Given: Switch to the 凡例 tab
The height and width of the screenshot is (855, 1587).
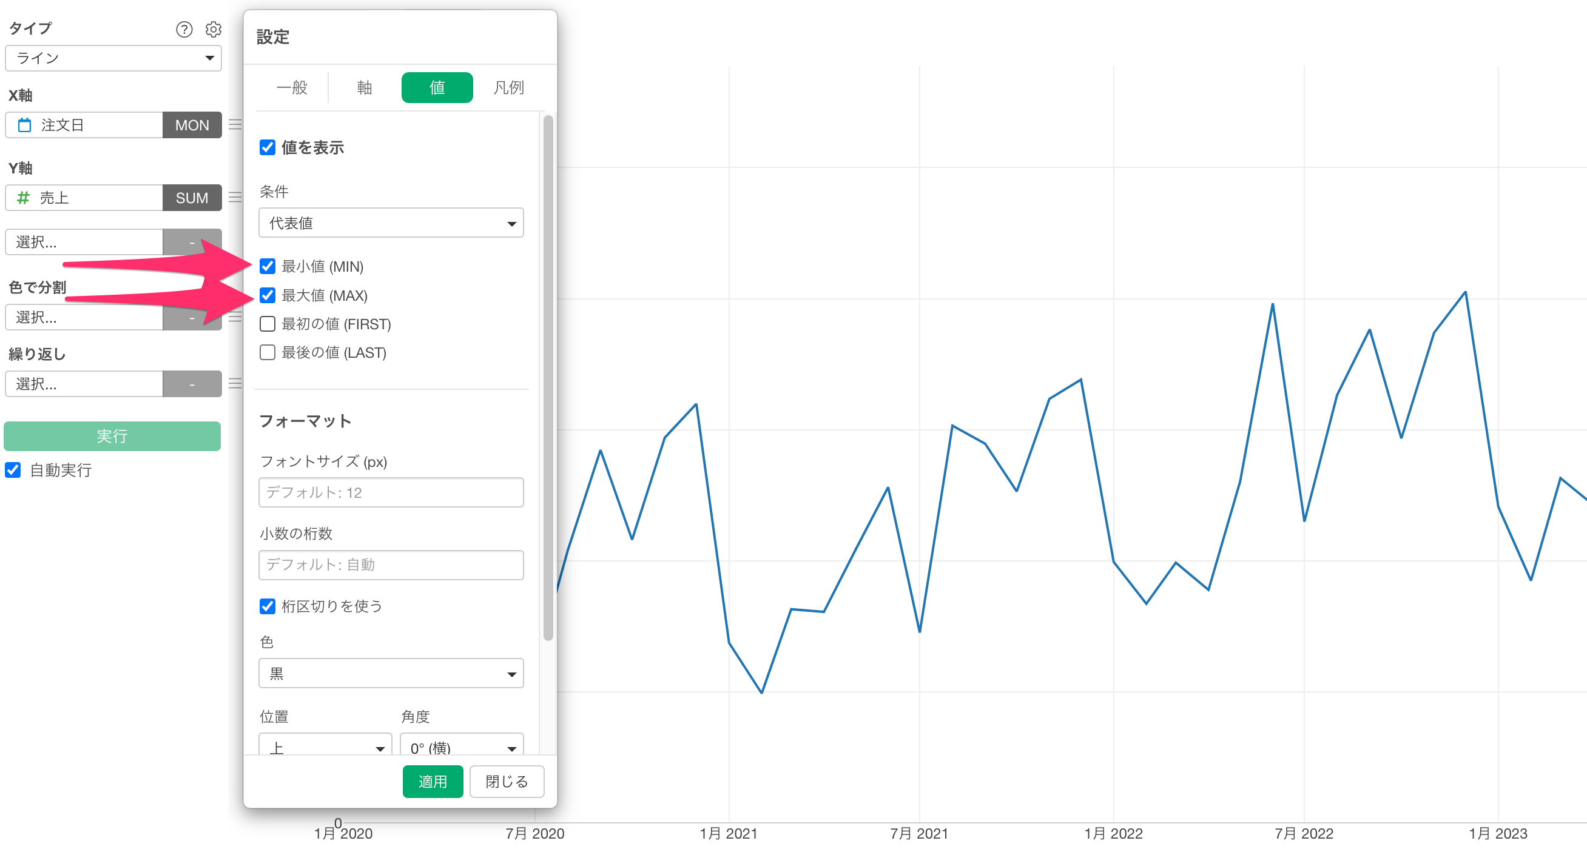Looking at the screenshot, I should click(x=508, y=87).
